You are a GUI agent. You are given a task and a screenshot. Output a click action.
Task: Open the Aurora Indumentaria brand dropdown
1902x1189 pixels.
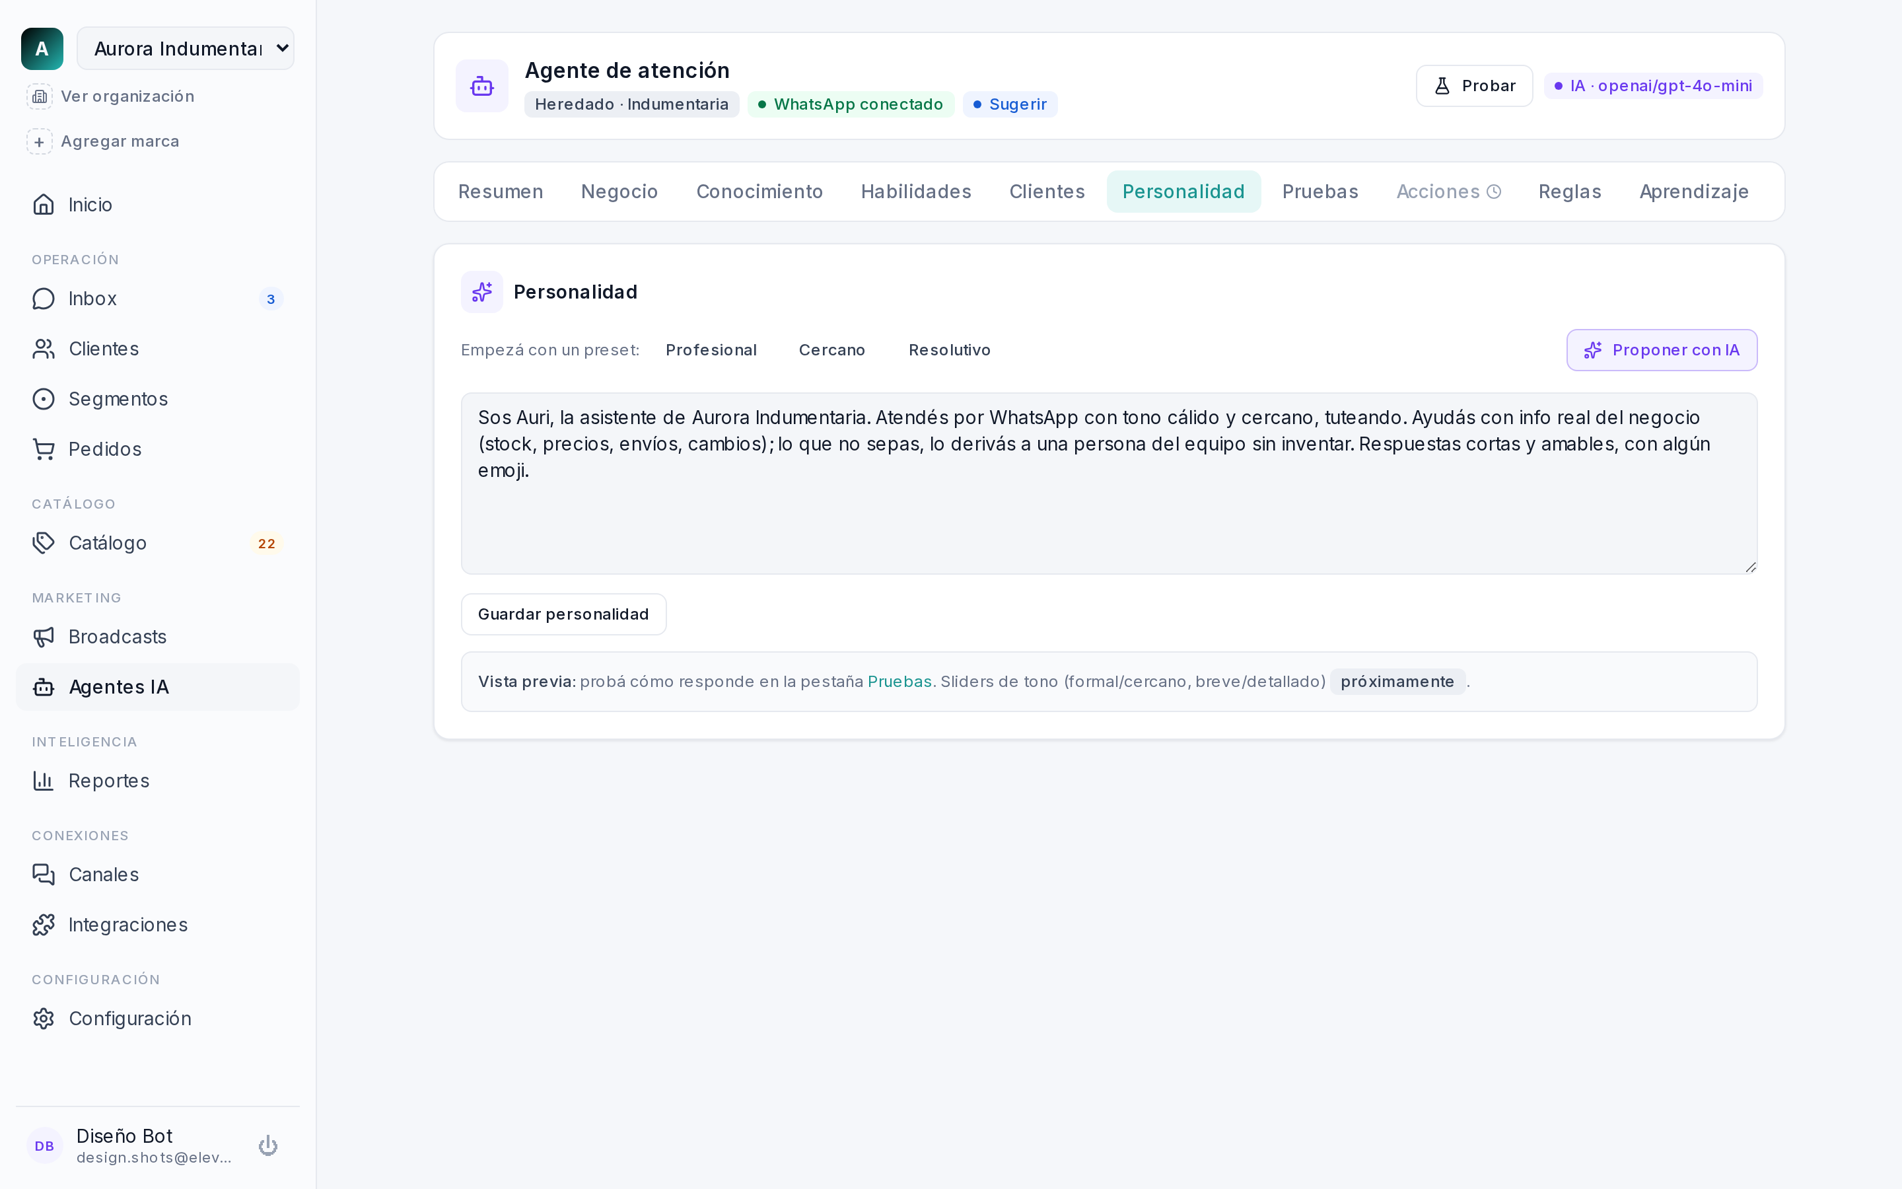186,49
